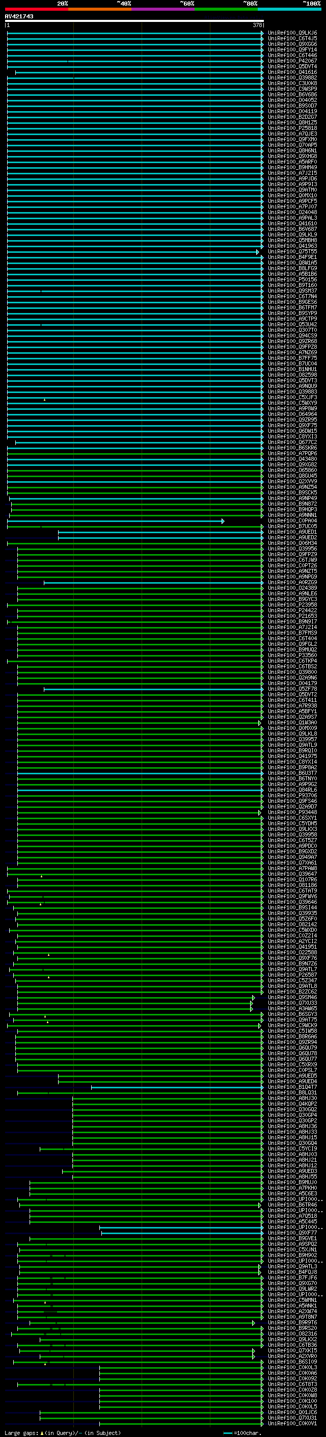326x1437 pixels.
Task: Click the UniRef100_B6SI09 label
Action: click(292, 1361)
